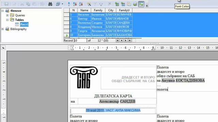Image resolution: width=218 pixels, height=122 pixels.
Task: Click the Data to Fields icon
Action: (123, 4)
